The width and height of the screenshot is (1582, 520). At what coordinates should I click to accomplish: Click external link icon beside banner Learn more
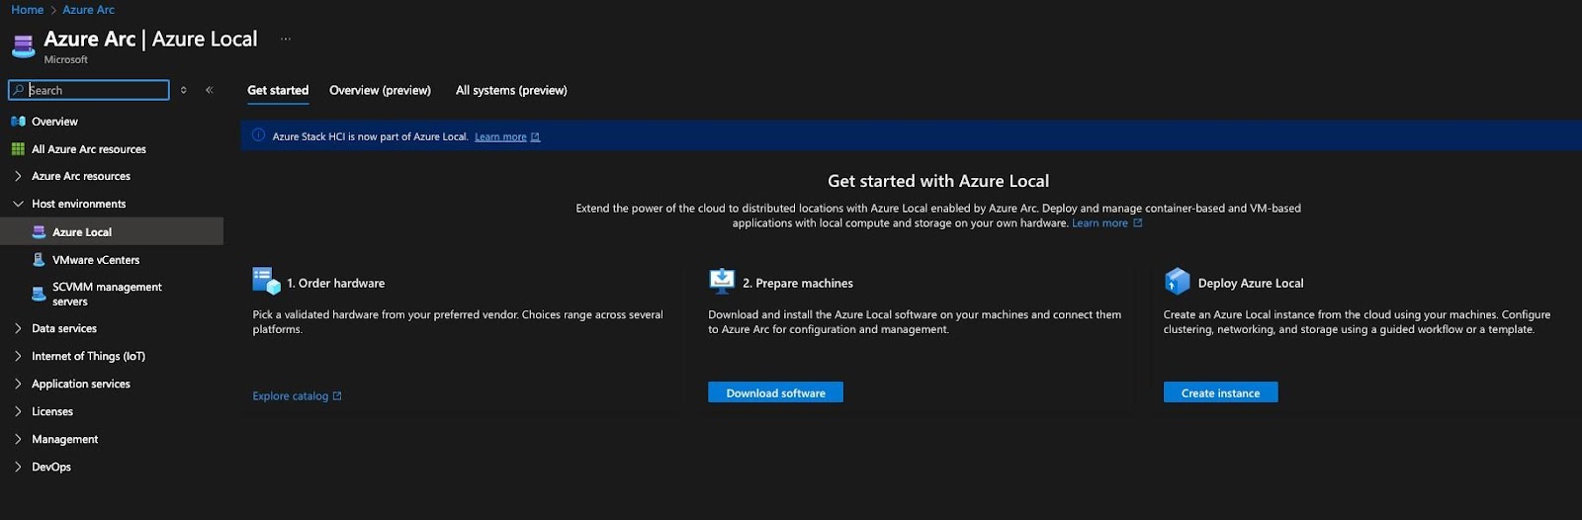[535, 137]
